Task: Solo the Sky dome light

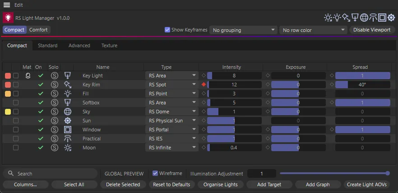Action: (x=54, y=112)
